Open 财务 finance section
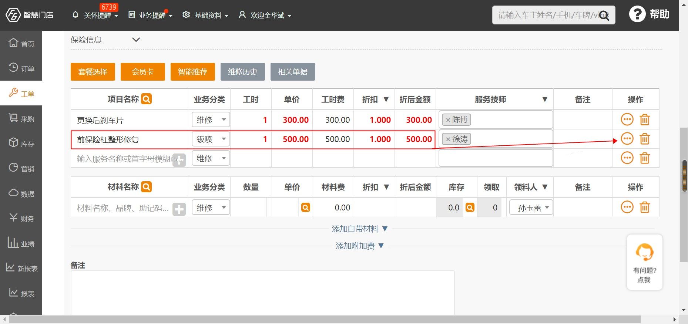 coord(21,218)
